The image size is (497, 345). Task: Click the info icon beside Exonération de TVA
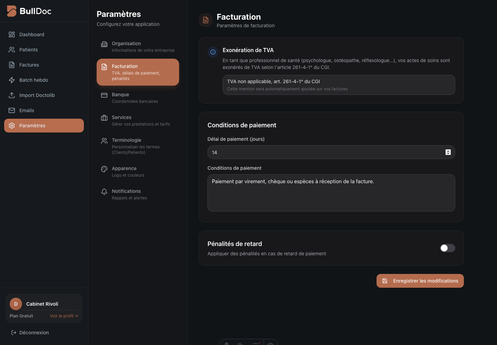point(213,52)
